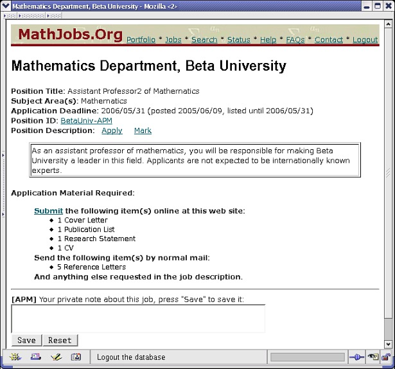Click inside the private note text area

(138, 319)
